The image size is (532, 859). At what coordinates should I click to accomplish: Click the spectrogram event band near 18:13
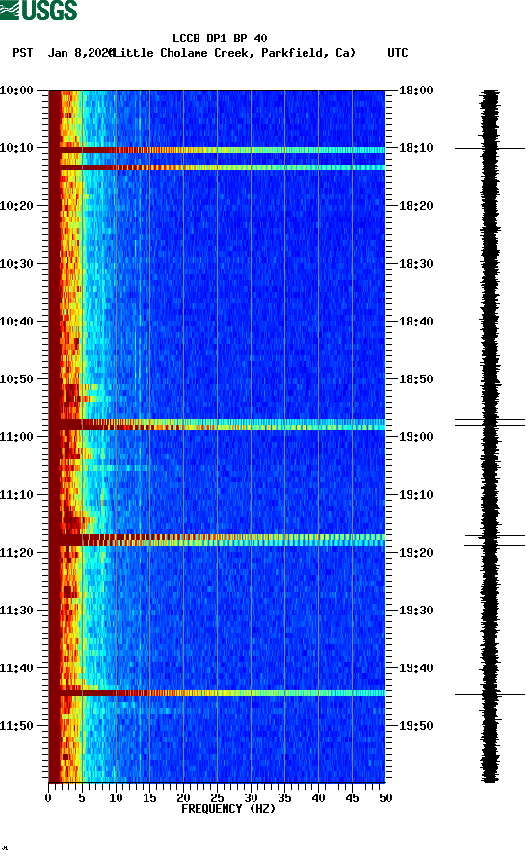(217, 168)
